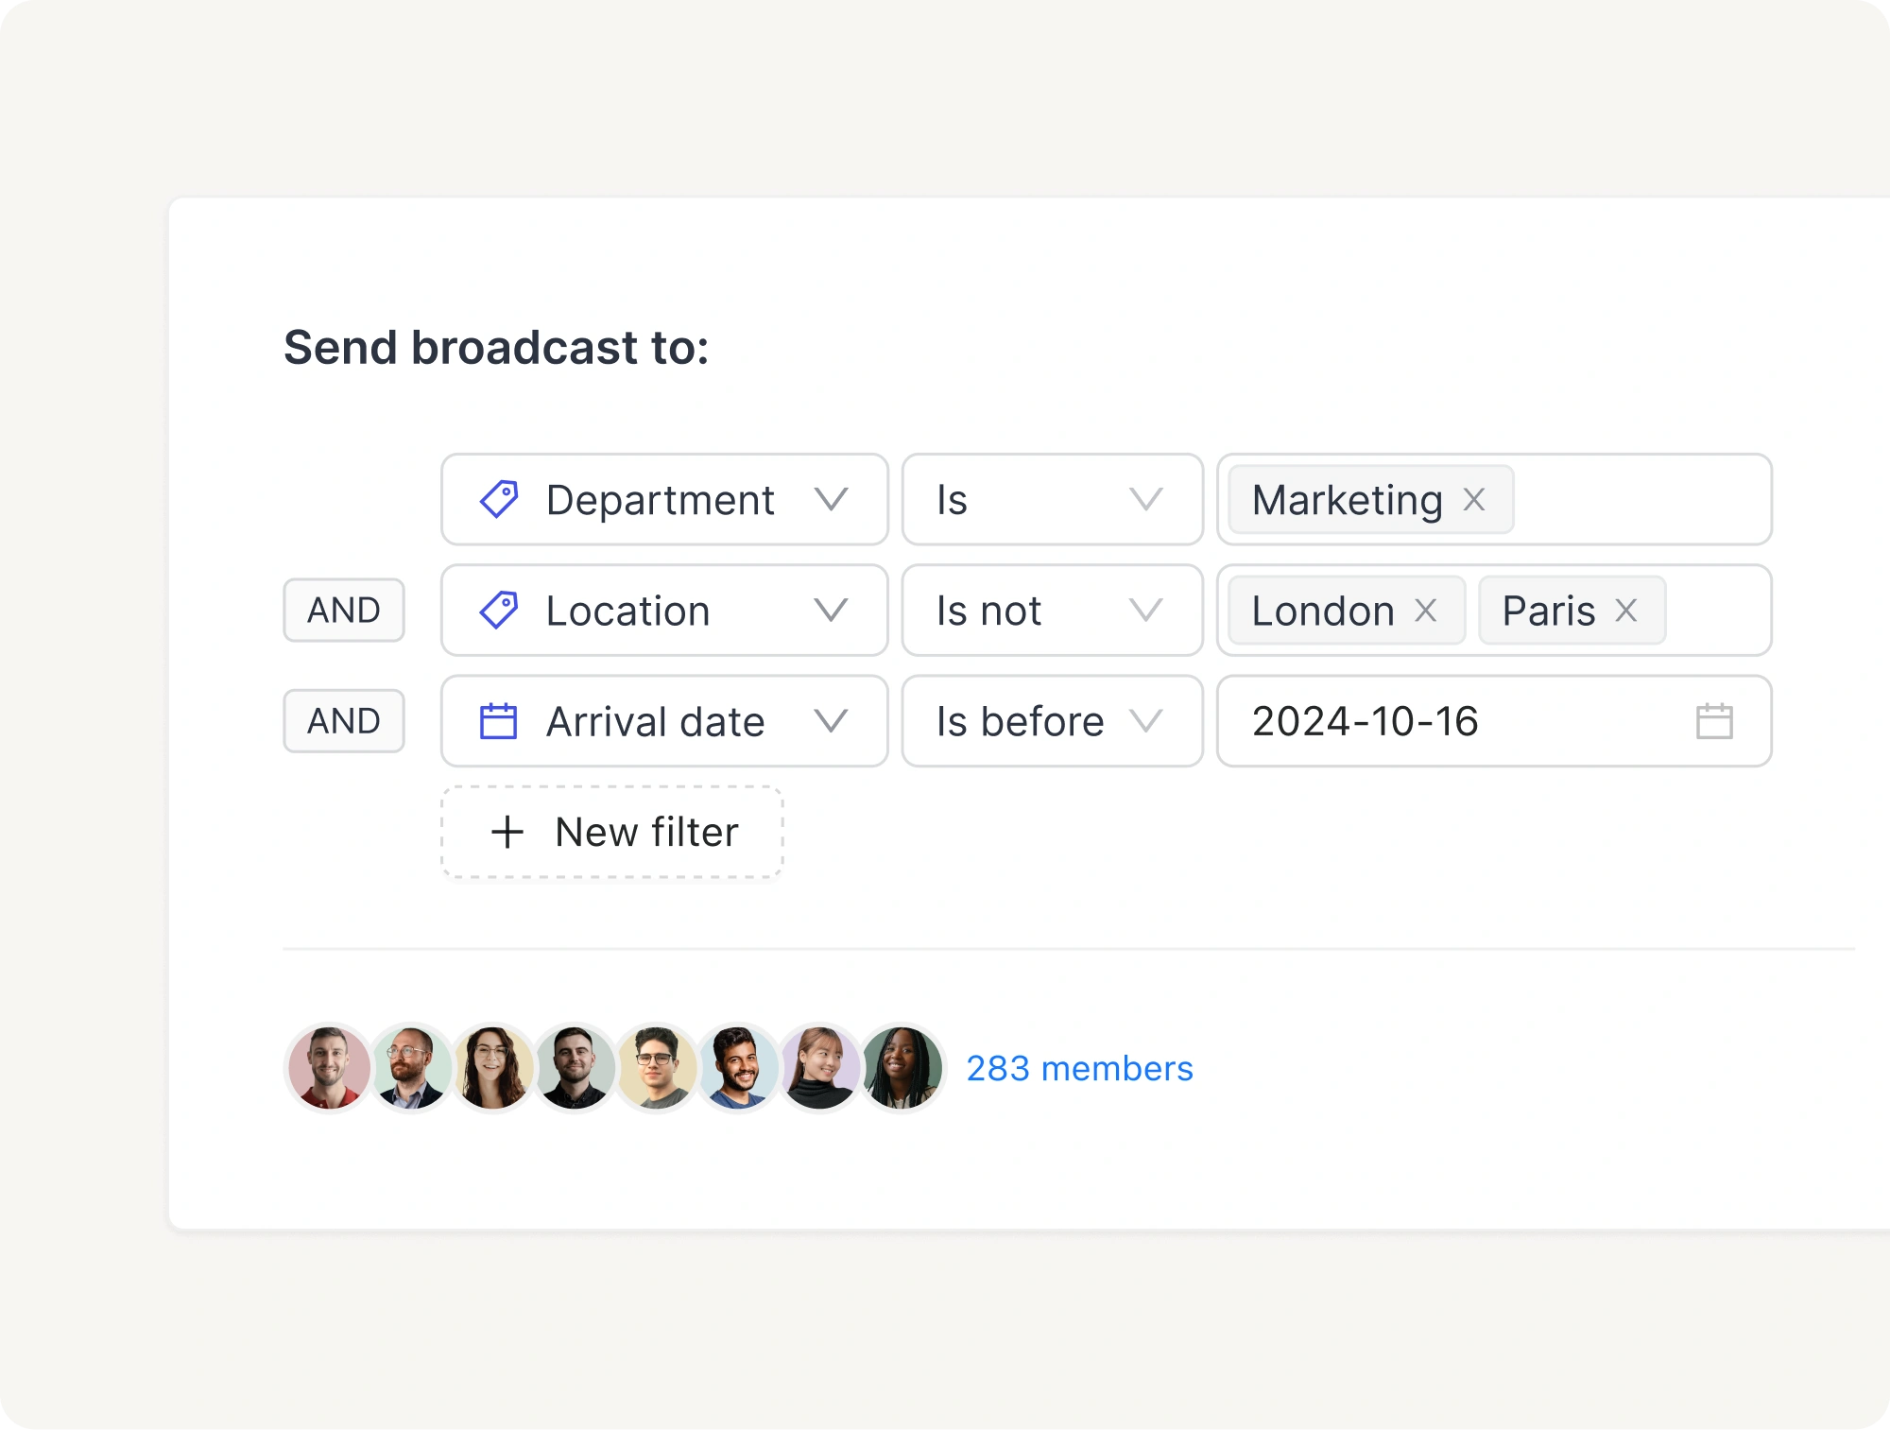This screenshot has width=1890, height=1430.
Task: Click the AND badge next to Arrival date
Action: (343, 721)
